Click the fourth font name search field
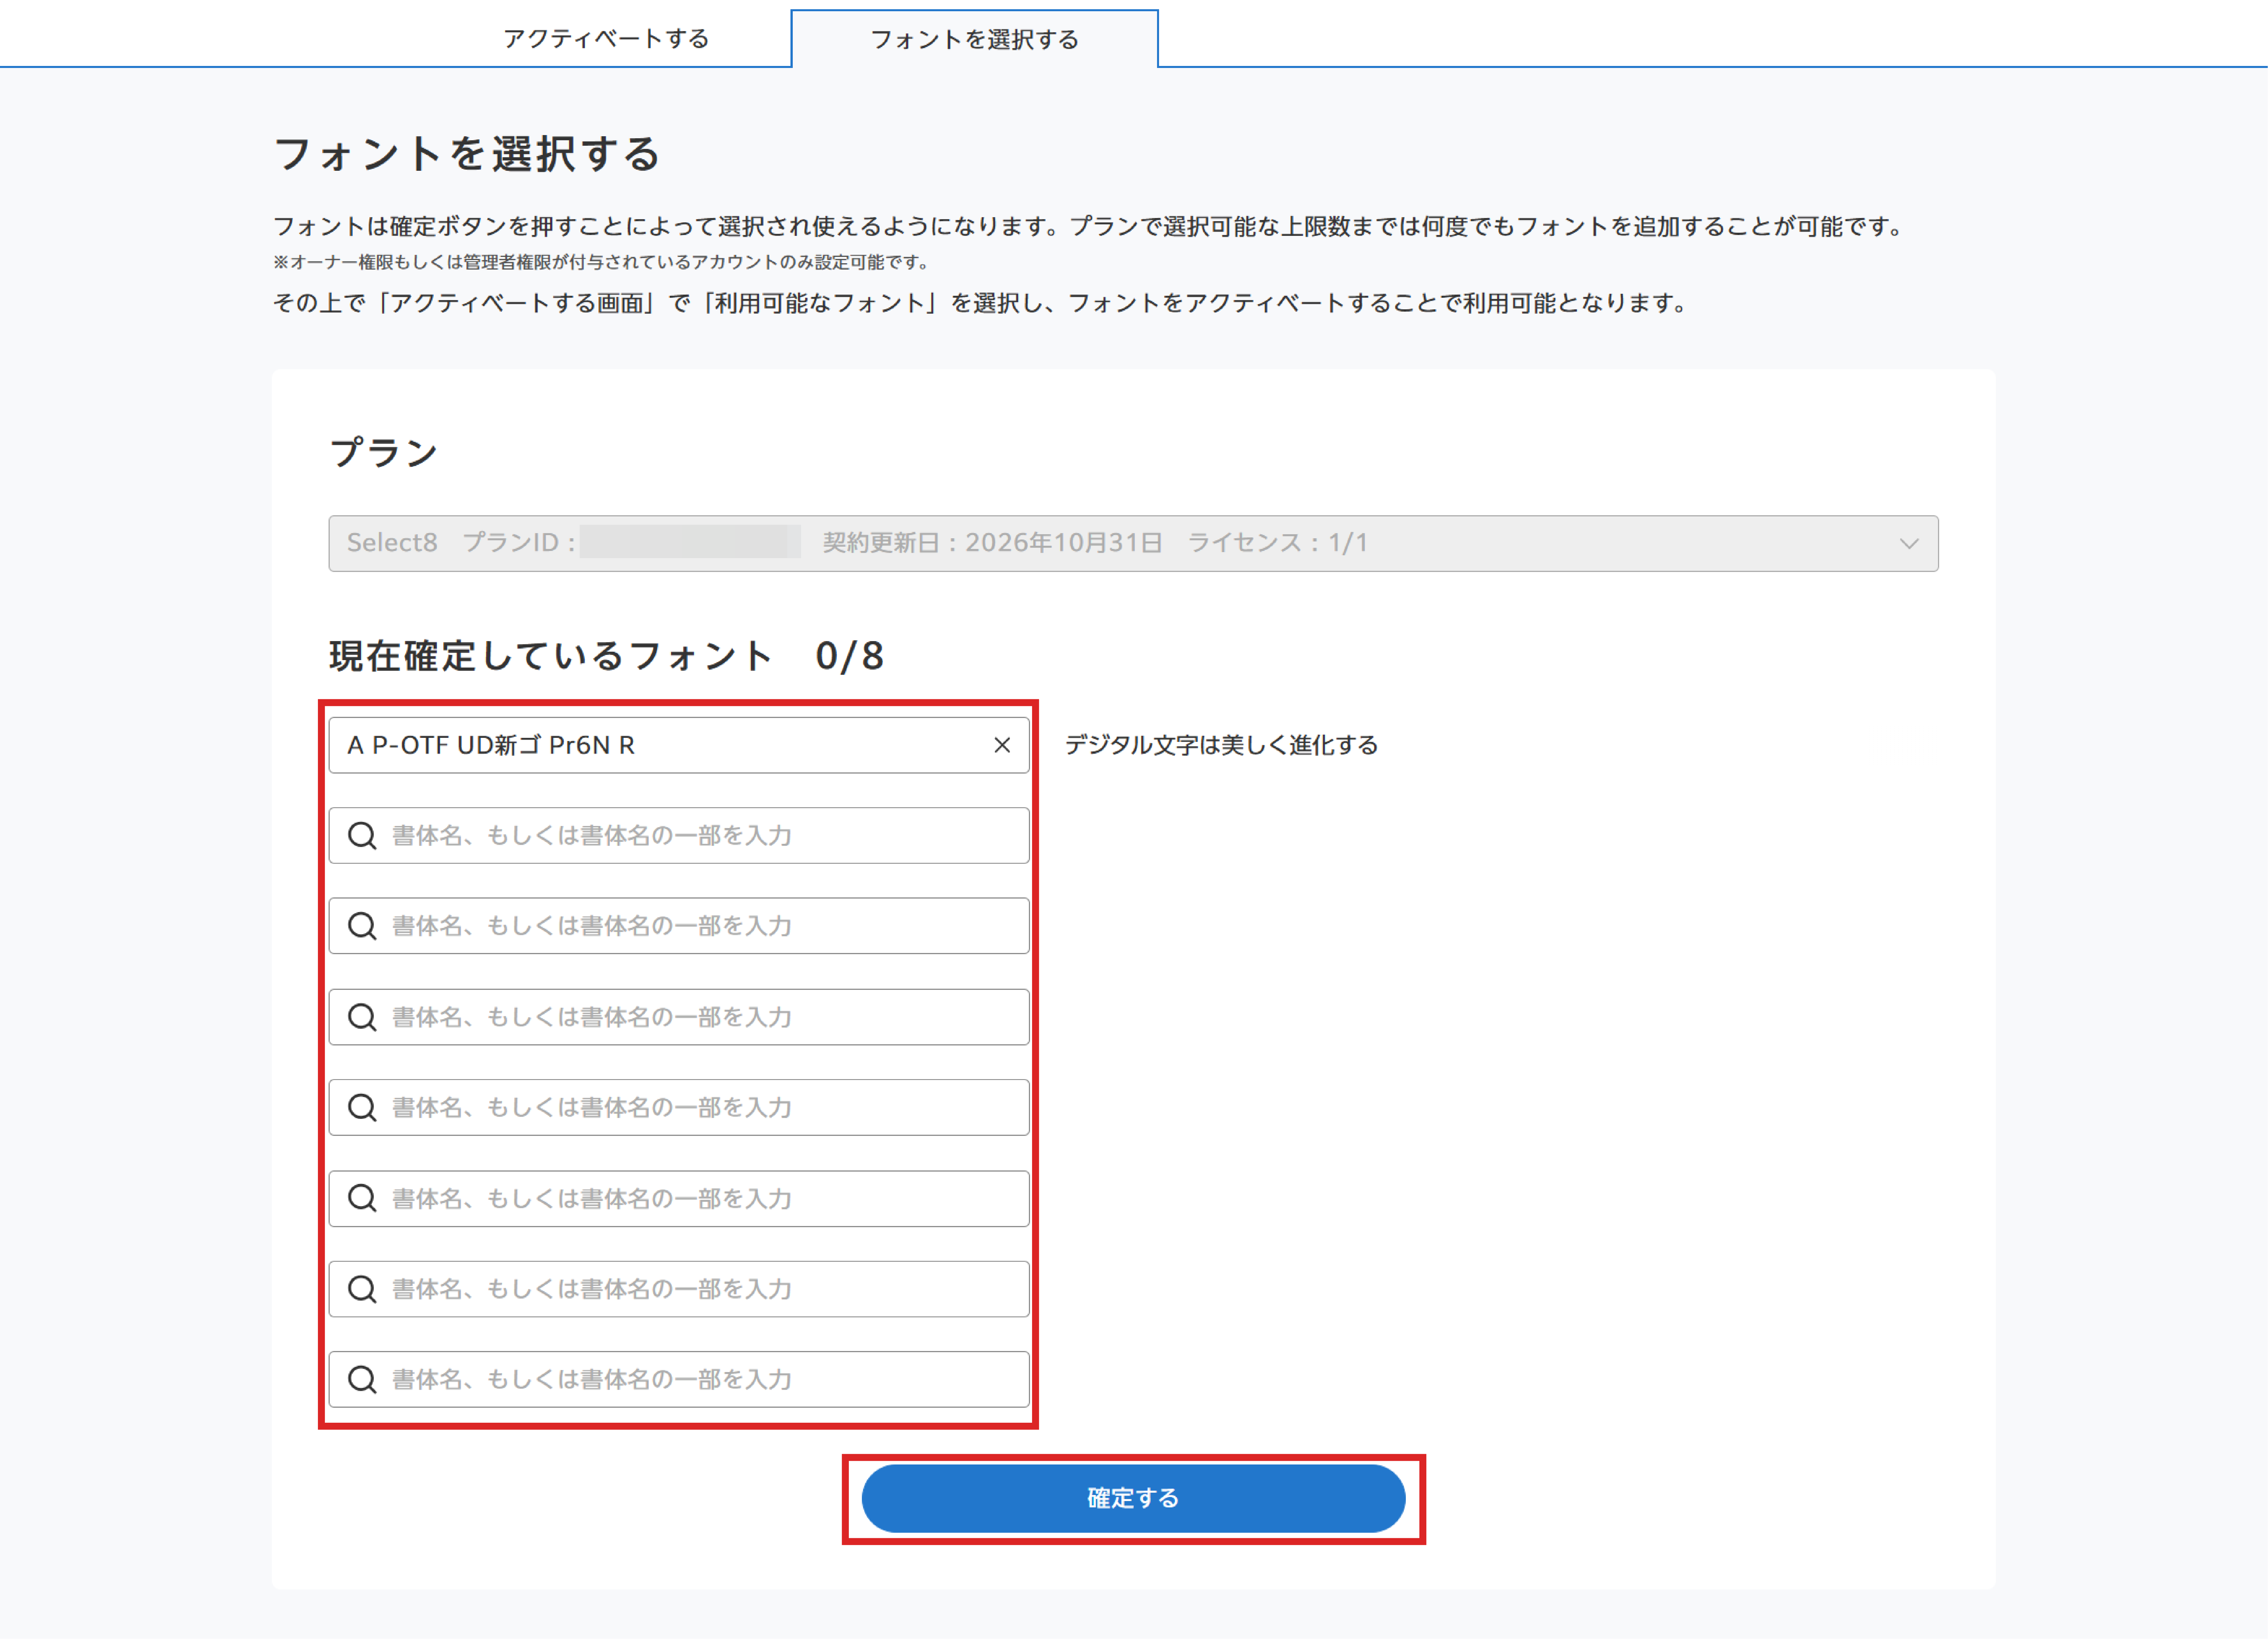Screen dimensions: 2268x1639 (679, 1017)
